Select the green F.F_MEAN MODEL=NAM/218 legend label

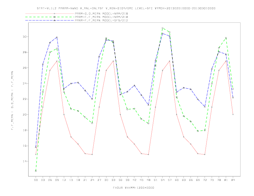tap(101, 17)
